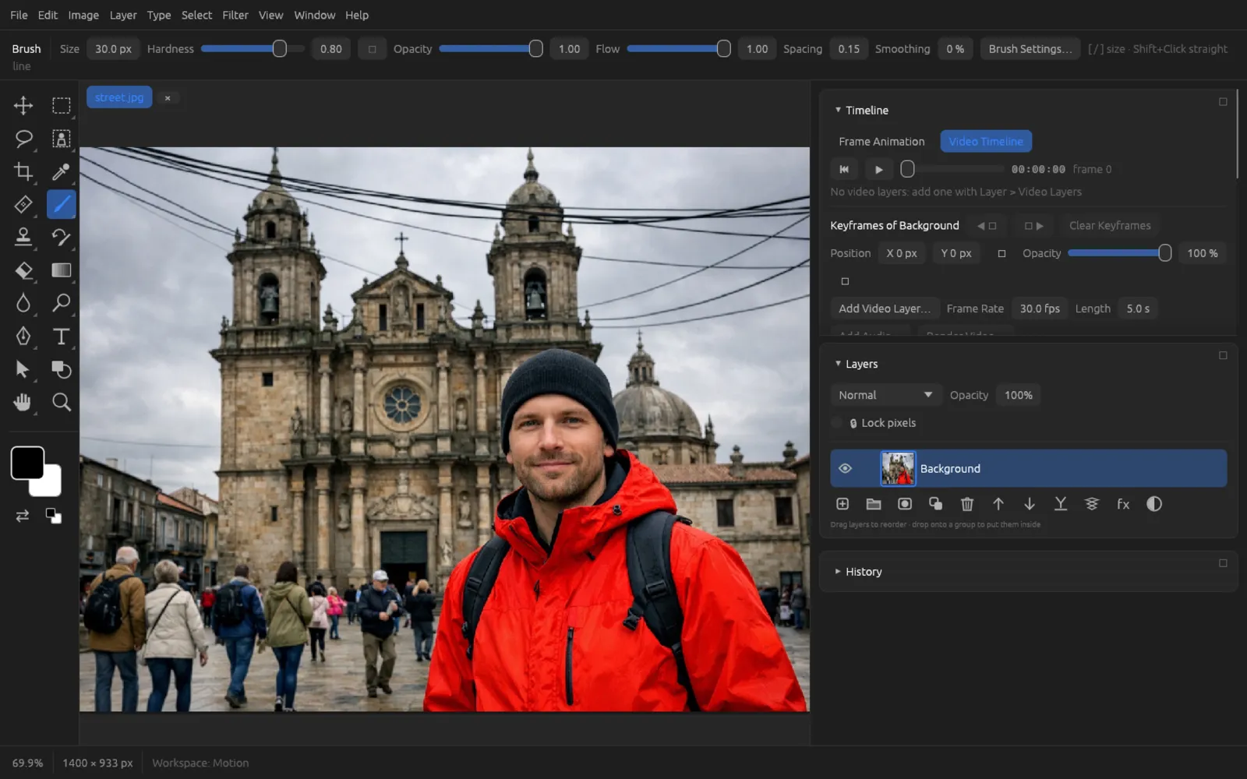Collapse the Layers panel
Screen dimensions: 1247x779
(x=838, y=364)
